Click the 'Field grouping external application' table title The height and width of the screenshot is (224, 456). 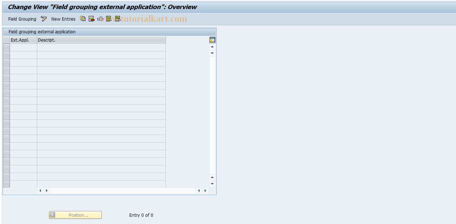click(42, 32)
